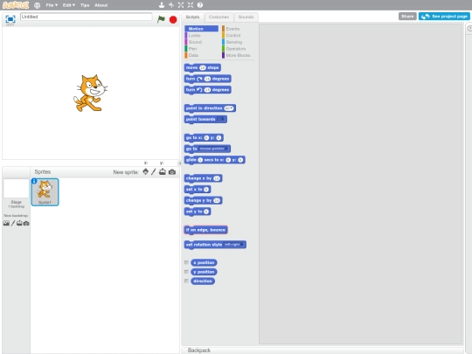The height and width of the screenshot is (354, 472).
Task: Click the if on edge, bounce block
Action: point(205,230)
